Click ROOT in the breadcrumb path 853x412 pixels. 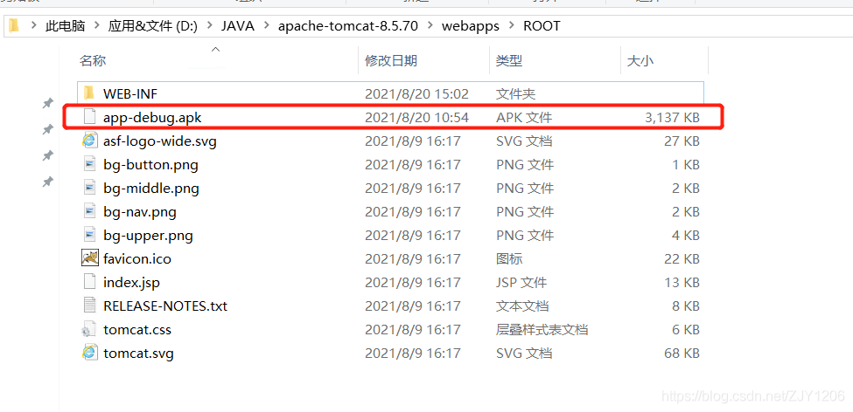click(x=542, y=26)
